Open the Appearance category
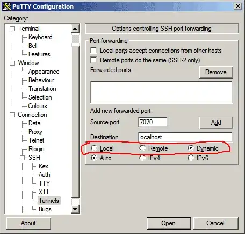The height and width of the screenshot is (234, 245). point(44,72)
